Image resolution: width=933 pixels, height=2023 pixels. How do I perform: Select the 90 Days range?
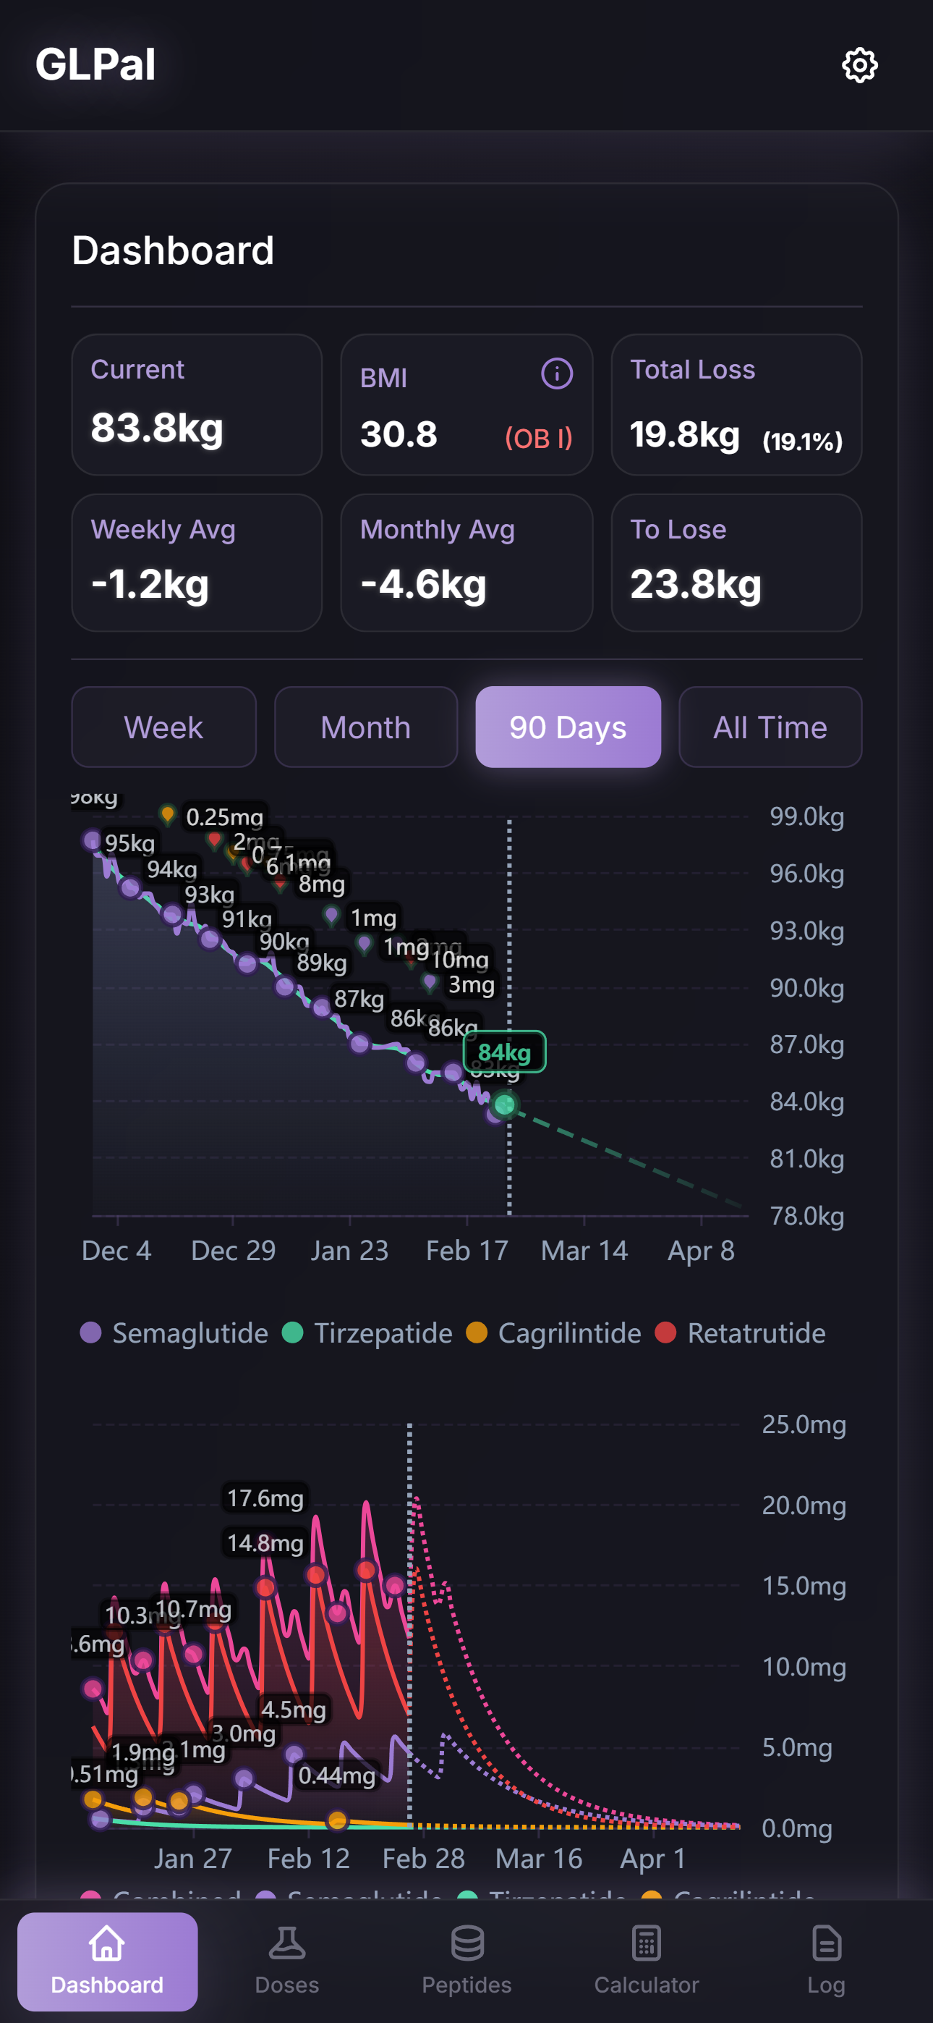pos(567,727)
